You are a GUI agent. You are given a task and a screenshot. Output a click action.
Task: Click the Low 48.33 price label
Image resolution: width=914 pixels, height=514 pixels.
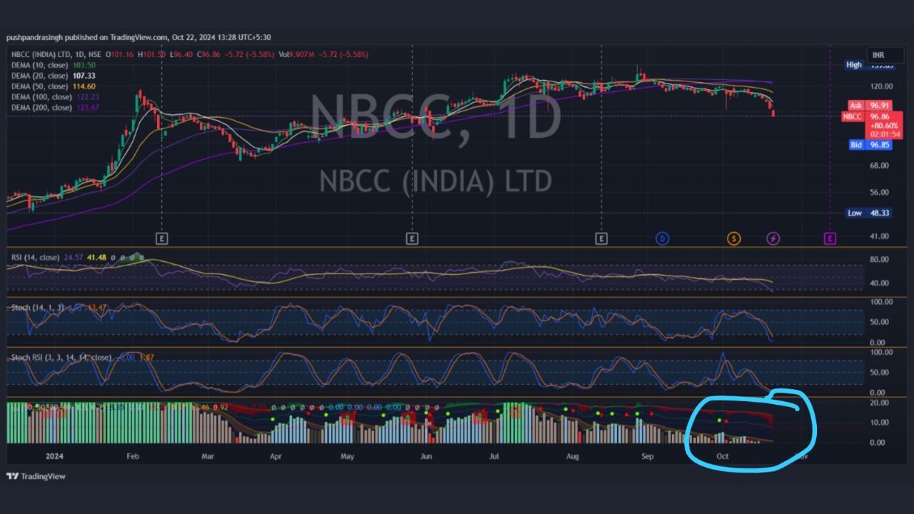tap(869, 213)
